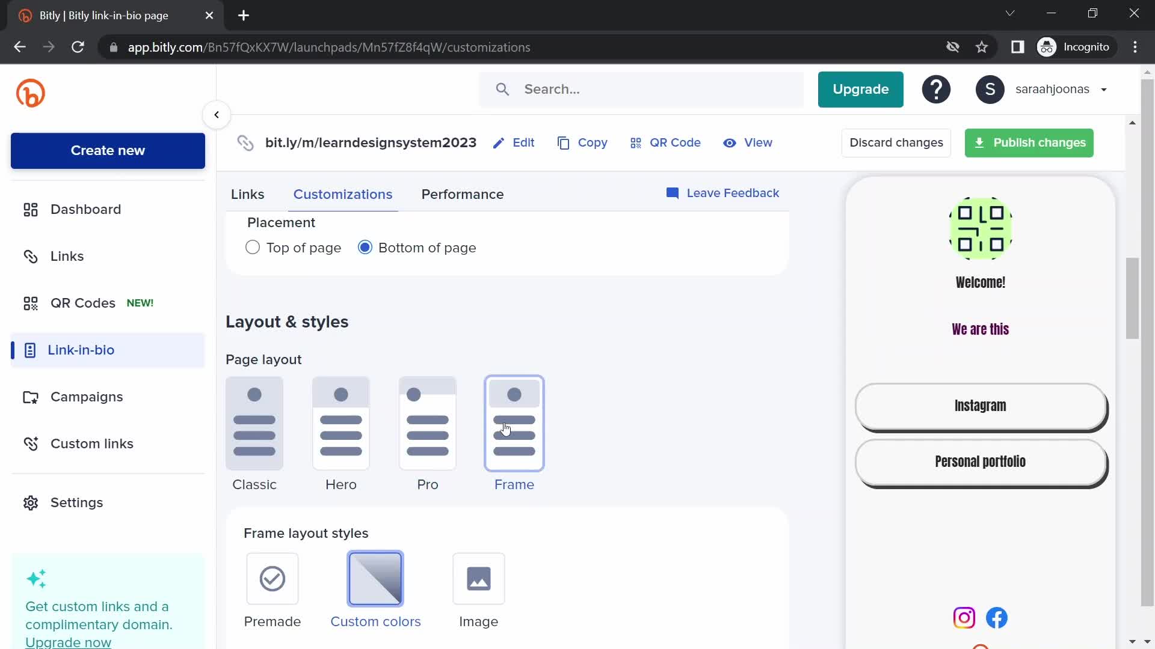Select Custom colors frame style
The image size is (1155, 649).
point(375,579)
